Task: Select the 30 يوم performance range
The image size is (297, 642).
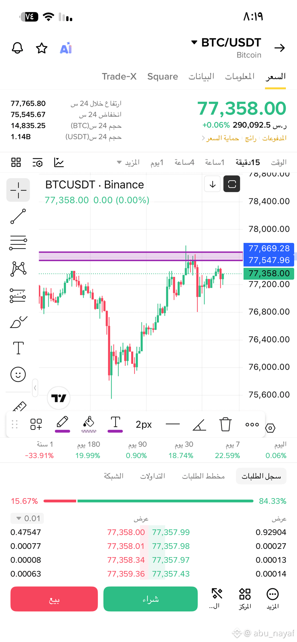Action: (x=181, y=450)
